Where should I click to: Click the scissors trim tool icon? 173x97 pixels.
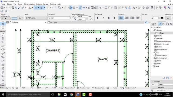click(100, 8)
